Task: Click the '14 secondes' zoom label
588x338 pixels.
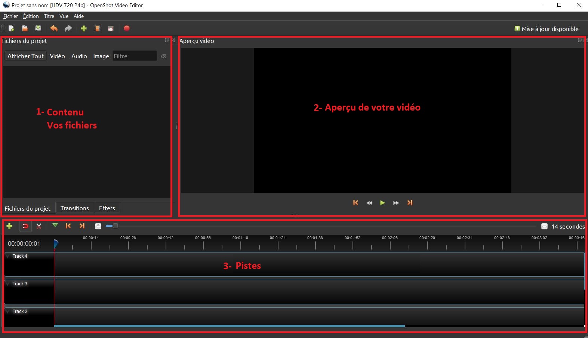Action: point(568,226)
